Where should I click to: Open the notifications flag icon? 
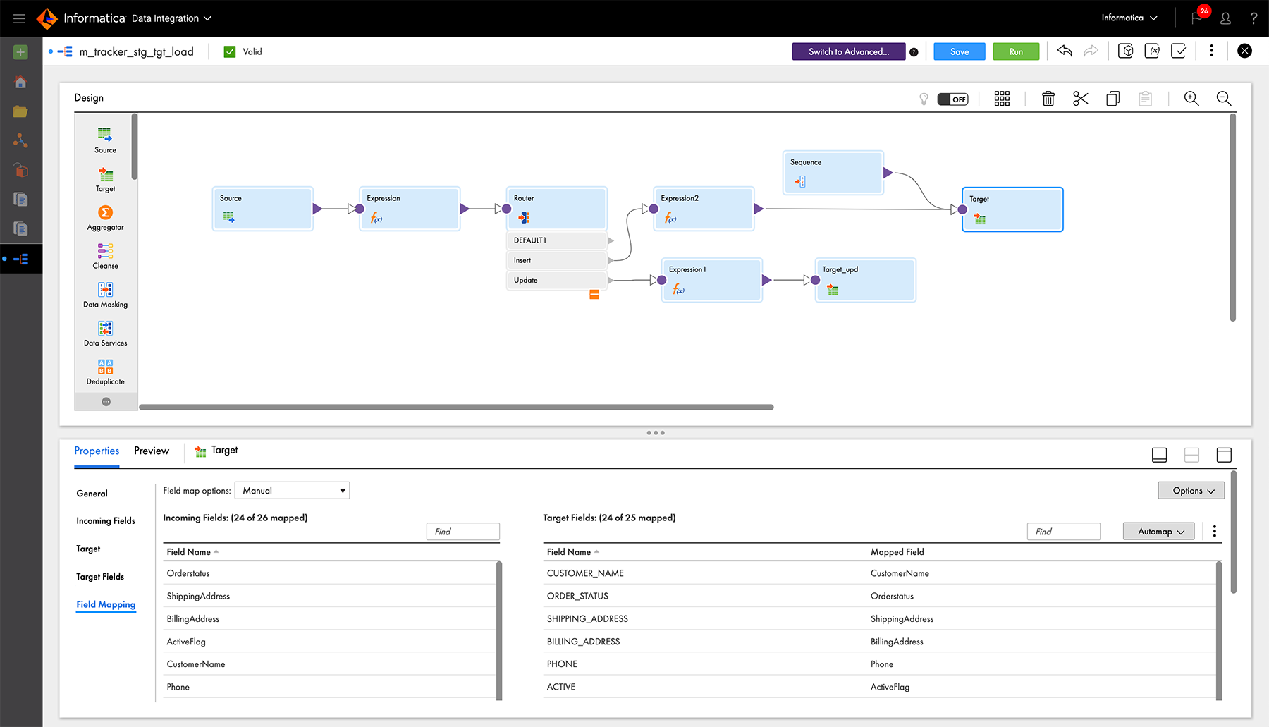coord(1197,18)
